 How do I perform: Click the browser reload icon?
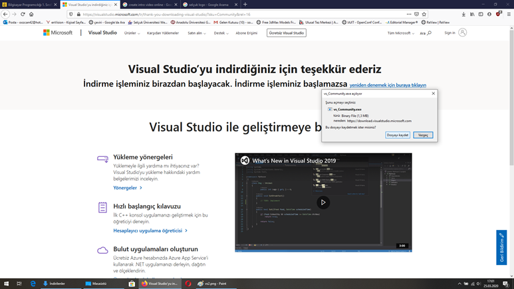coord(23,14)
